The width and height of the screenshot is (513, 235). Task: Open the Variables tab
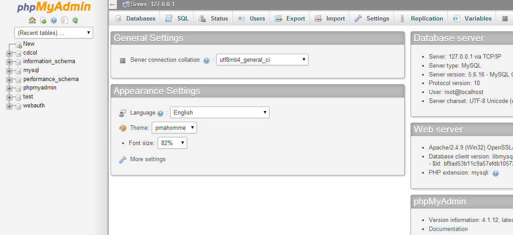[472, 19]
